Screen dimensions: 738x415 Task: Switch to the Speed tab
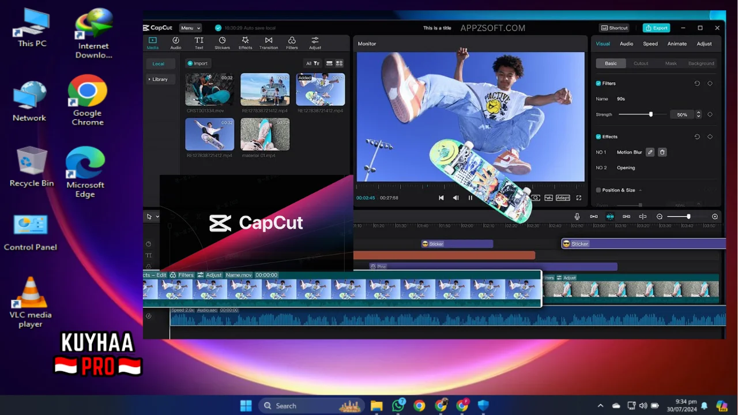tap(650, 44)
